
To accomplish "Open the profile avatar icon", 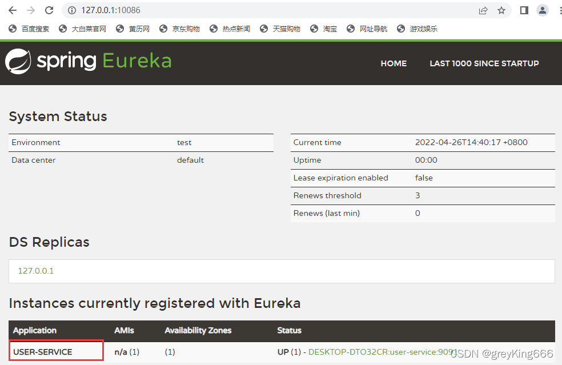I will [543, 10].
